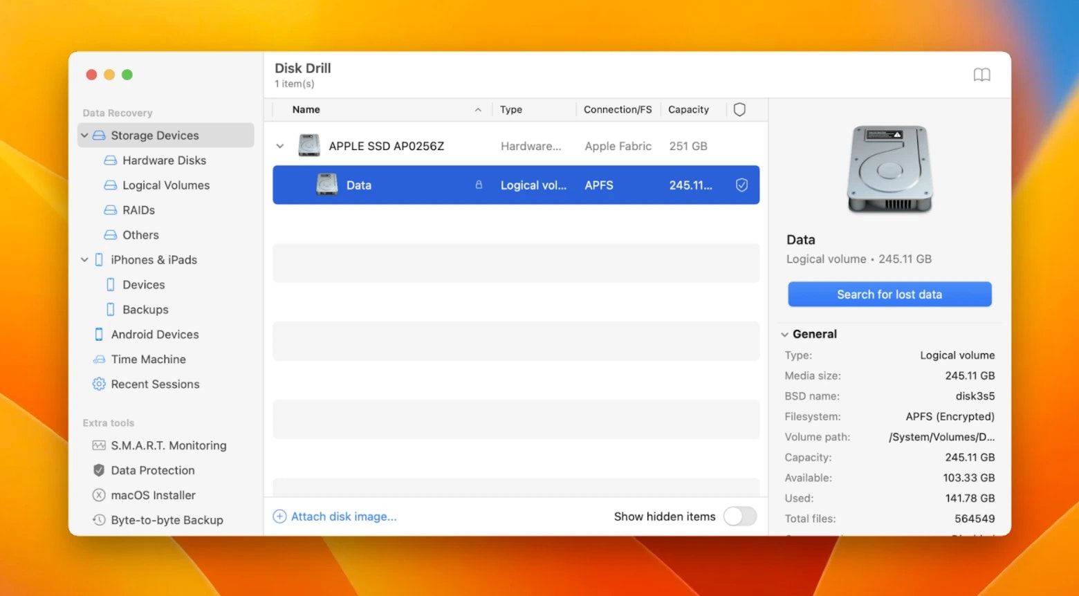Screen dimensions: 1079x596
Task: Click the shield icon in Data row
Action: tap(741, 185)
